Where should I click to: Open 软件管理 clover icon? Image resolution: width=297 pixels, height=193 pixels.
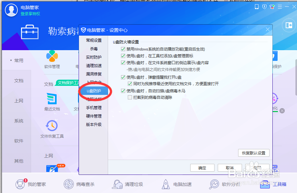[52, 56]
